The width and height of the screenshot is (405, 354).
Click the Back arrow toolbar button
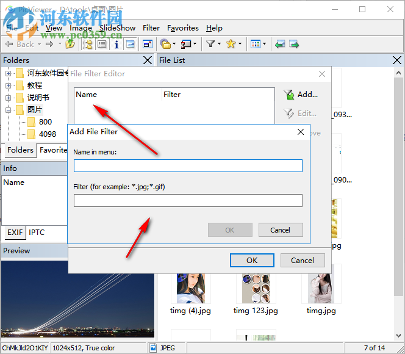[x=20, y=44]
